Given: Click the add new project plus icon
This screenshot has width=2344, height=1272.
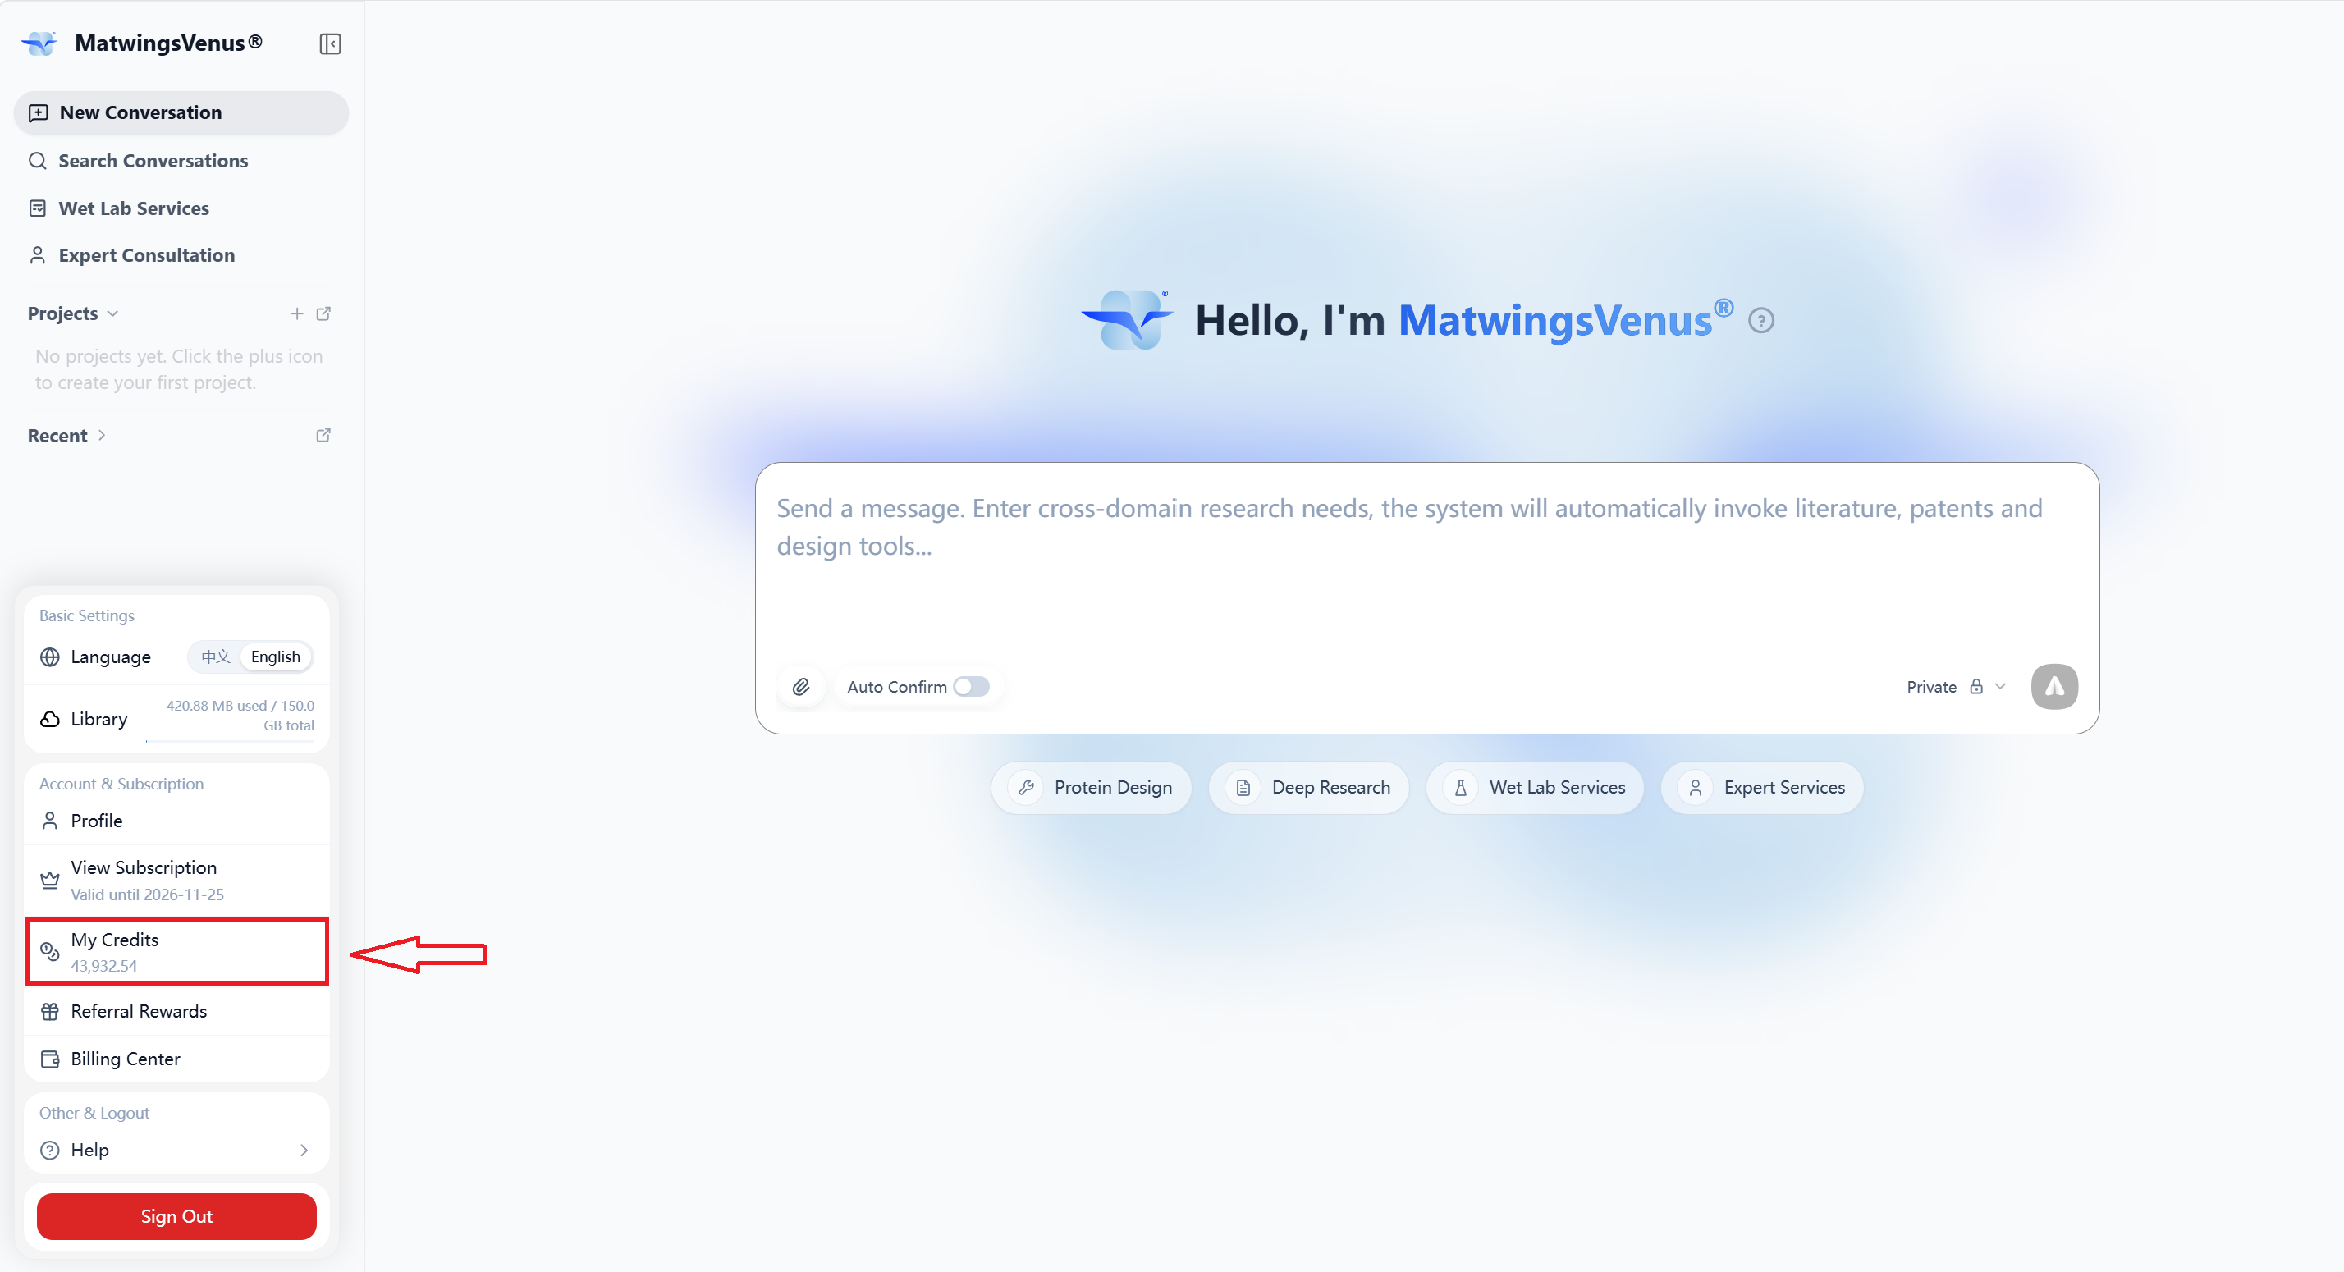Looking at the screenshot, I should pyautogui.click(x=296, y=313).
